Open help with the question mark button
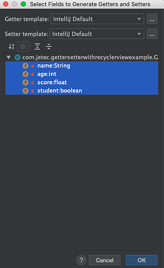This screenshot has height=268, width=164. 81,260
